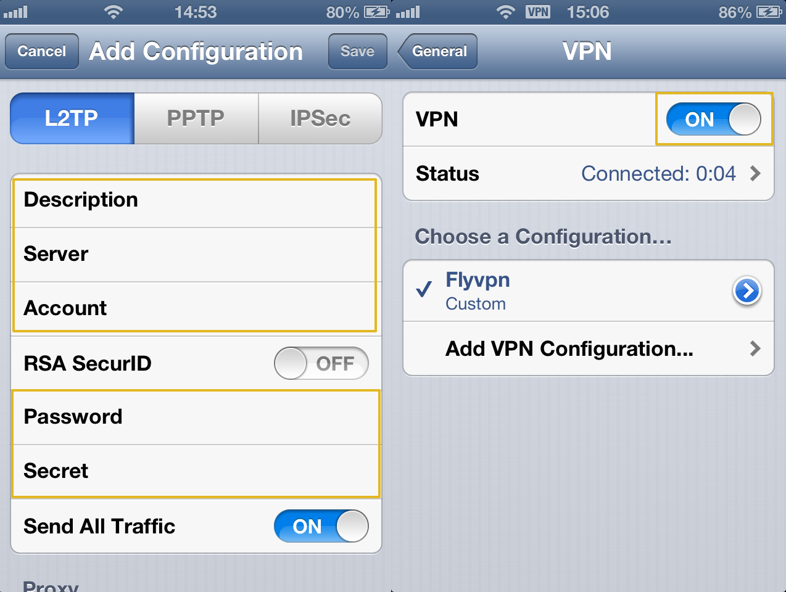Tap the Wi-Fi icon beside the VPN badge

pos(507,12)
